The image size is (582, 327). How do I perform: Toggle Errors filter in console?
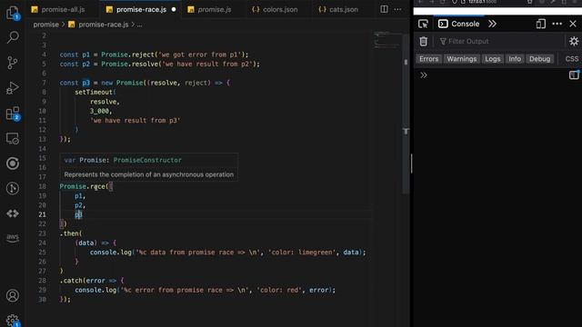click(428, 59)
